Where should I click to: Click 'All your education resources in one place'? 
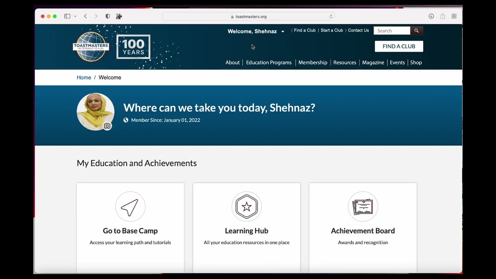(x=246, y=243)
